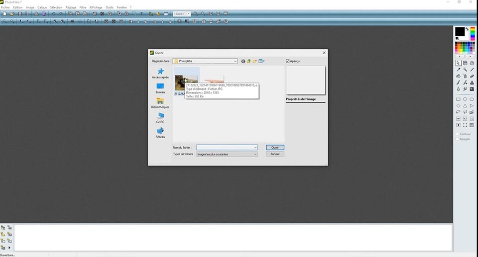Open the Nom du fichier combo dropdown
This screenshot has width=478, height=257.
pos(255,147)
